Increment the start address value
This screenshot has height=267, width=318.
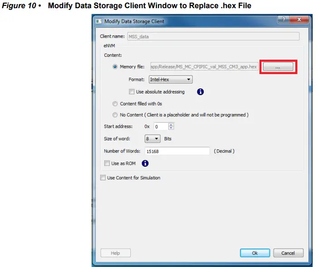click(x=171, y=125)
